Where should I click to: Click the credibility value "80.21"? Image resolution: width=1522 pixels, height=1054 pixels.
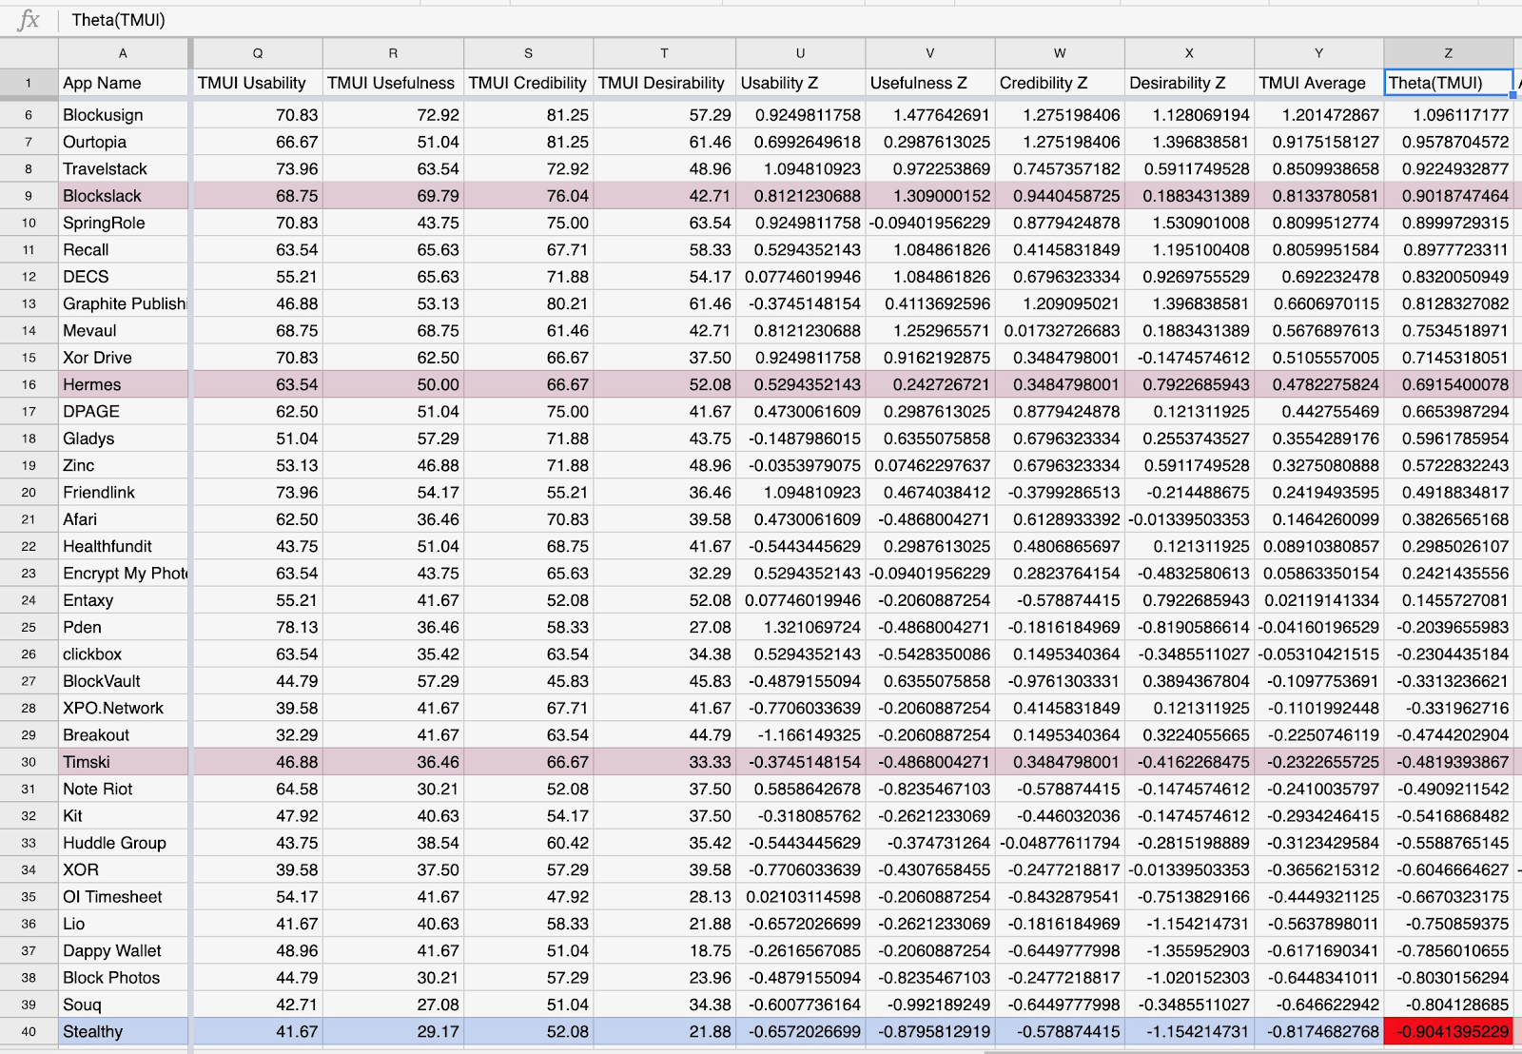tap(529, 303)
